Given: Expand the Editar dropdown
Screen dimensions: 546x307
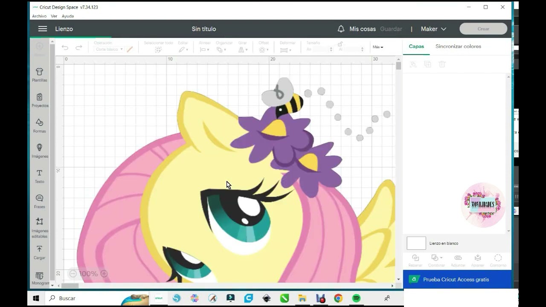Looking at the screenshot, I should [x=183, y=49].
